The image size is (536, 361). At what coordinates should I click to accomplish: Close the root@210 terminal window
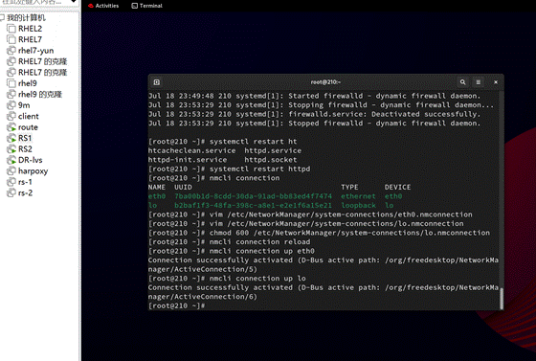(496, 82)
